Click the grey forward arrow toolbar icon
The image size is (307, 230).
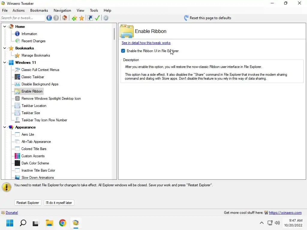click(56, 18)
